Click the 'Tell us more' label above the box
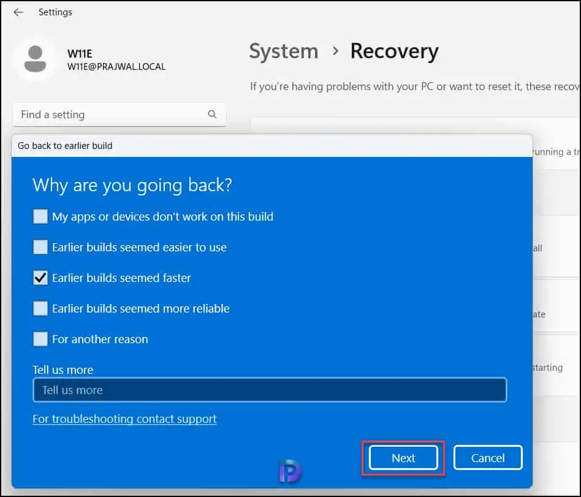The image size is (581, 497). (x=63, y=370)
